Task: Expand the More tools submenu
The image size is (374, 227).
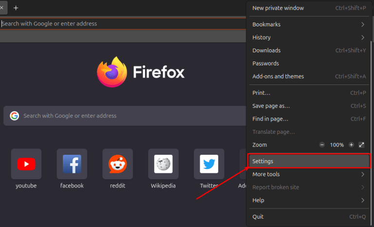Action: [x=309, y=174]
